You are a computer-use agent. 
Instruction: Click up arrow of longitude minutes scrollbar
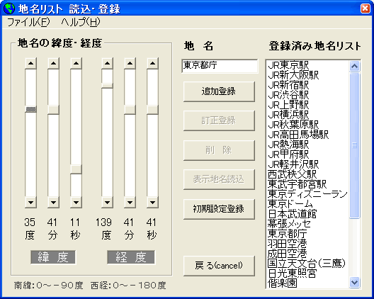coord(130,64)
